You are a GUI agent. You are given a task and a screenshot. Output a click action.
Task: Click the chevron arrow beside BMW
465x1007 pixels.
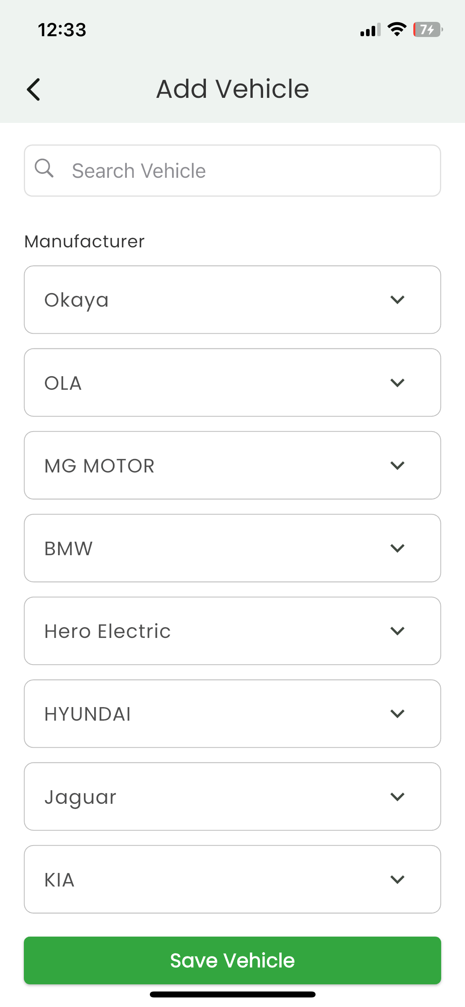pyautogui.click(x=397, y=548)
